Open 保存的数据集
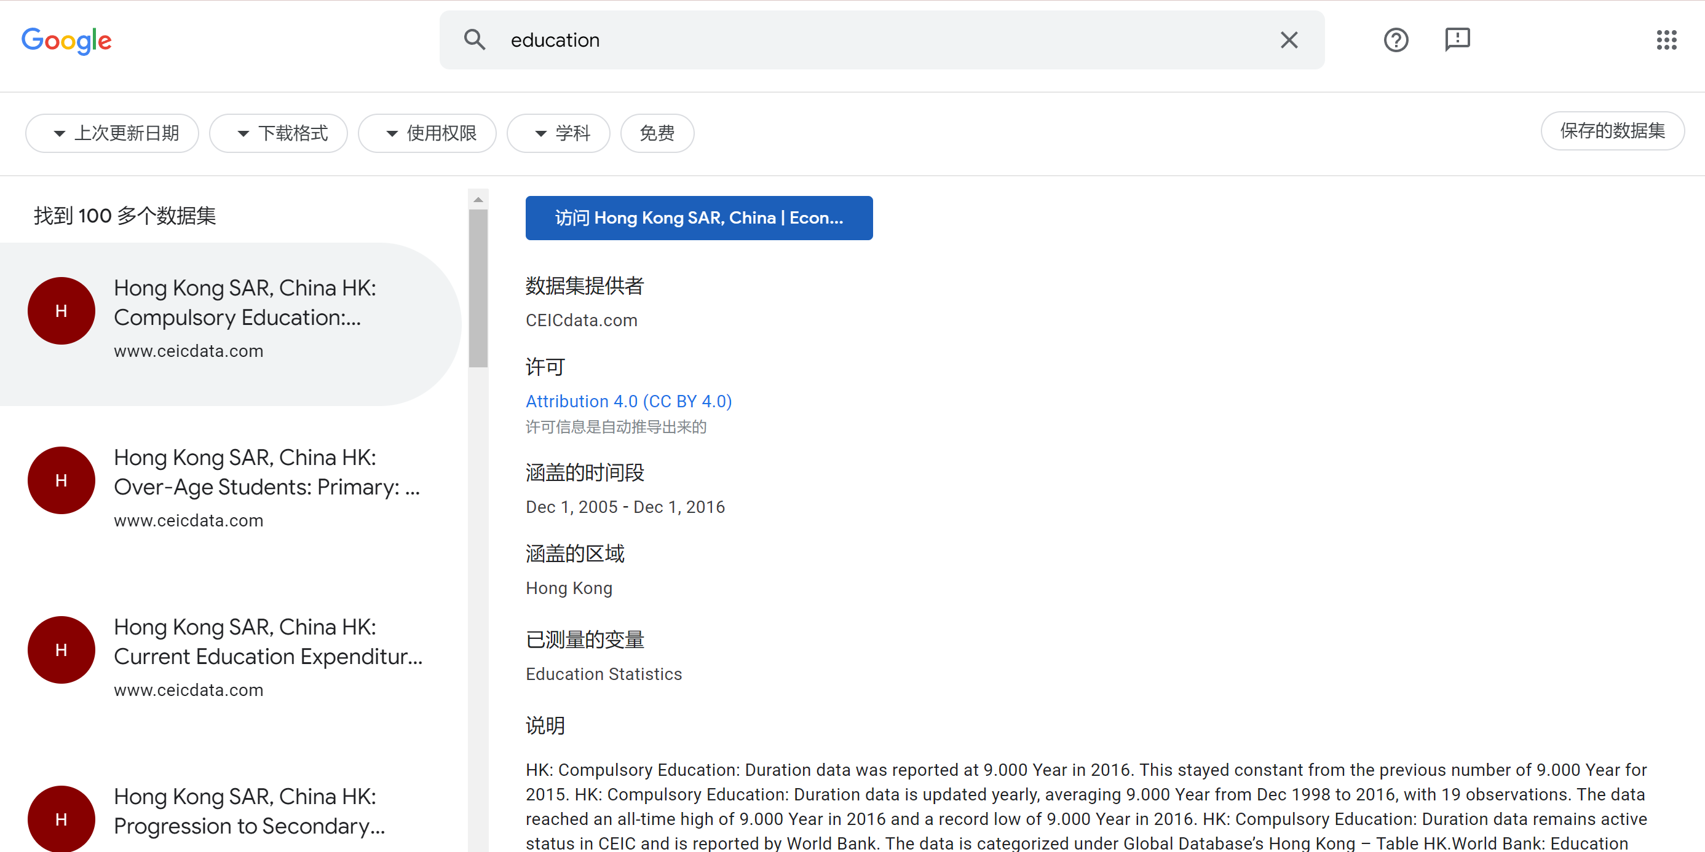This screenshot has width=1705, height=852. (1613, 131)
